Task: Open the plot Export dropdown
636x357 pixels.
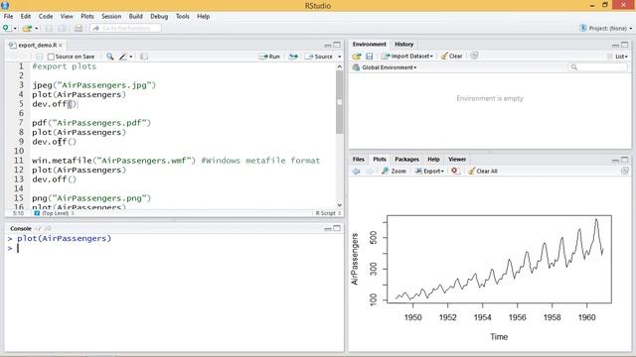Action: pos(429,172)
